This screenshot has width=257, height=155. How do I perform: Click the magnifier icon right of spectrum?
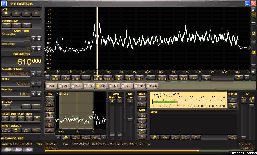pyautogui.click(x=253, y=33)
